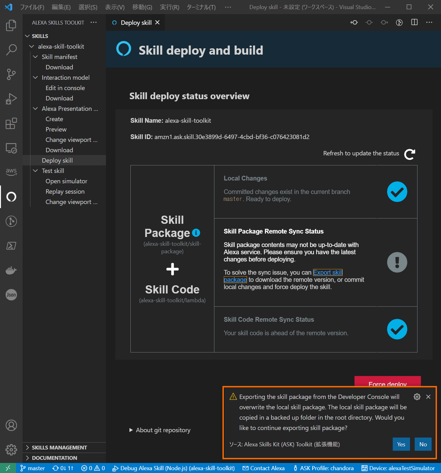Click the remote window indicator in status bar

(x=8, y=468)
